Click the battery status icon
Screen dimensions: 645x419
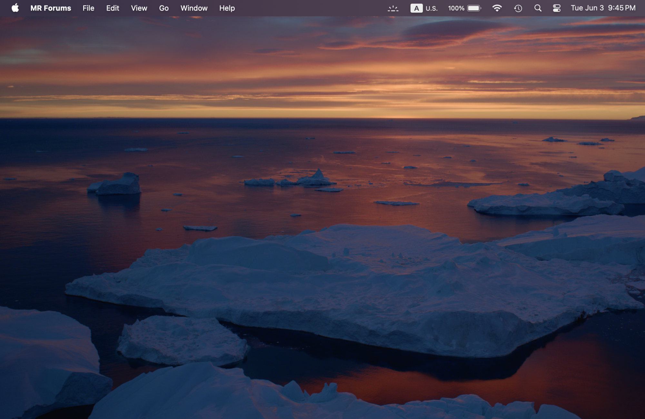coord(474,8)
